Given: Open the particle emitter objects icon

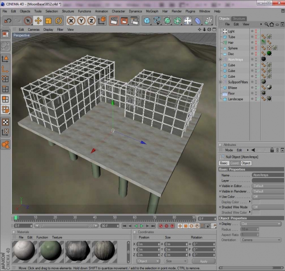Looking at the screenshot, I should 208,21.
